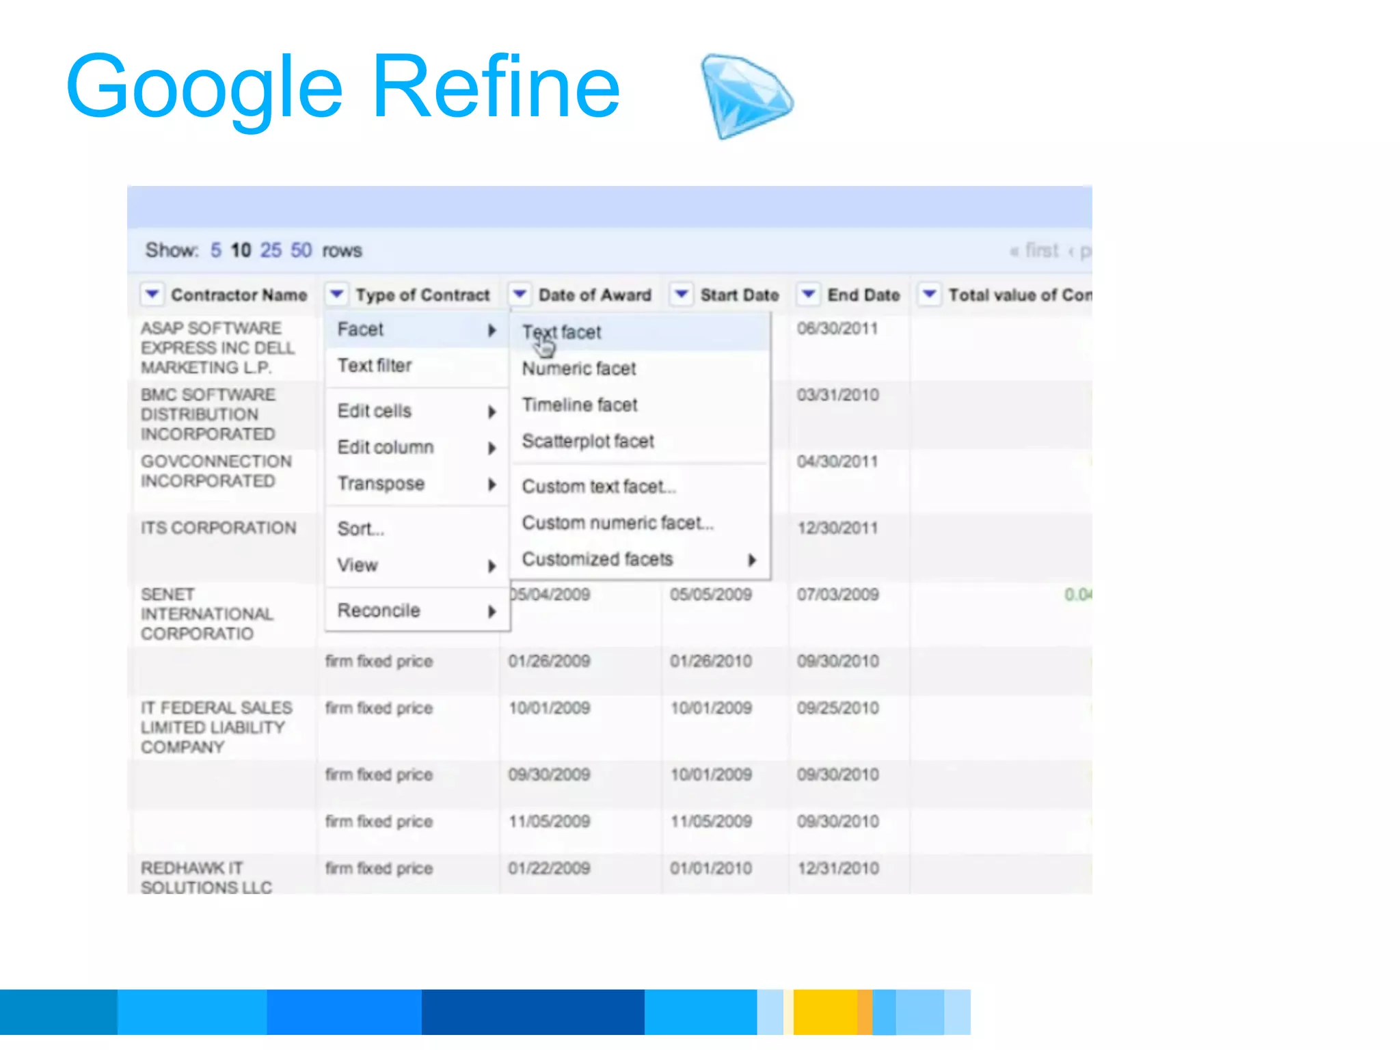Open the Total value column dropdown arrow

pyautogui.click(x=929, y=295)
